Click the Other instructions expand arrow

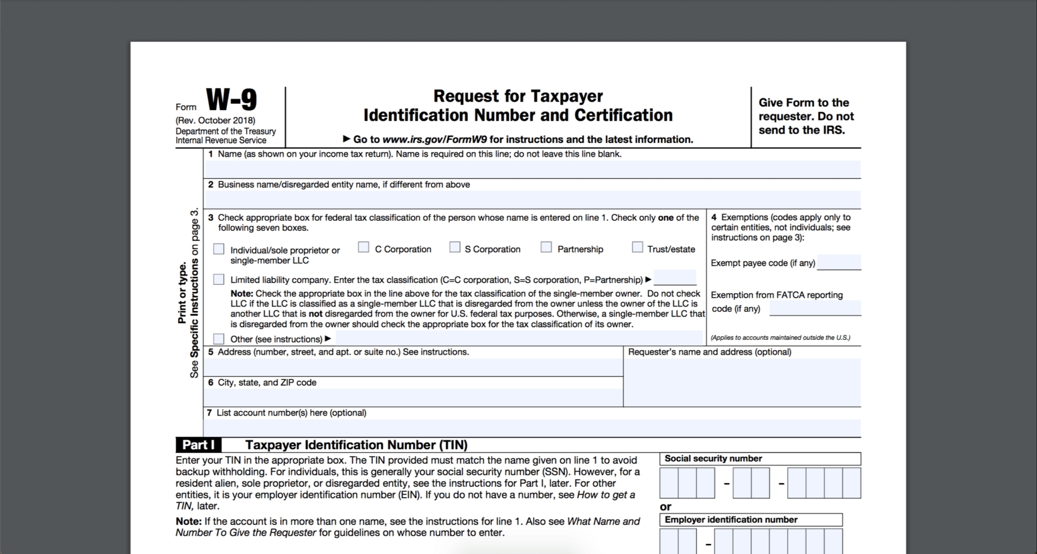(330, 338)
